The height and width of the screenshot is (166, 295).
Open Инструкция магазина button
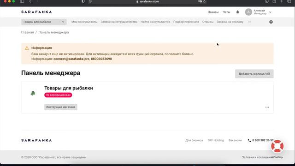61,107
